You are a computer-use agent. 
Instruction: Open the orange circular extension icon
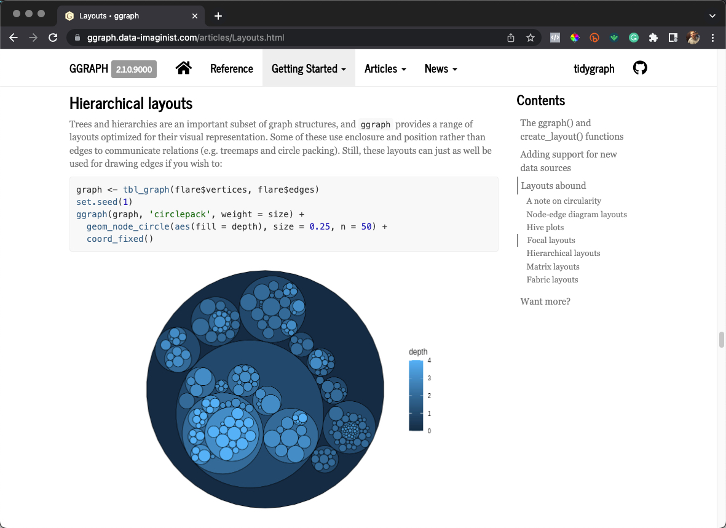[x=594, y=38]
